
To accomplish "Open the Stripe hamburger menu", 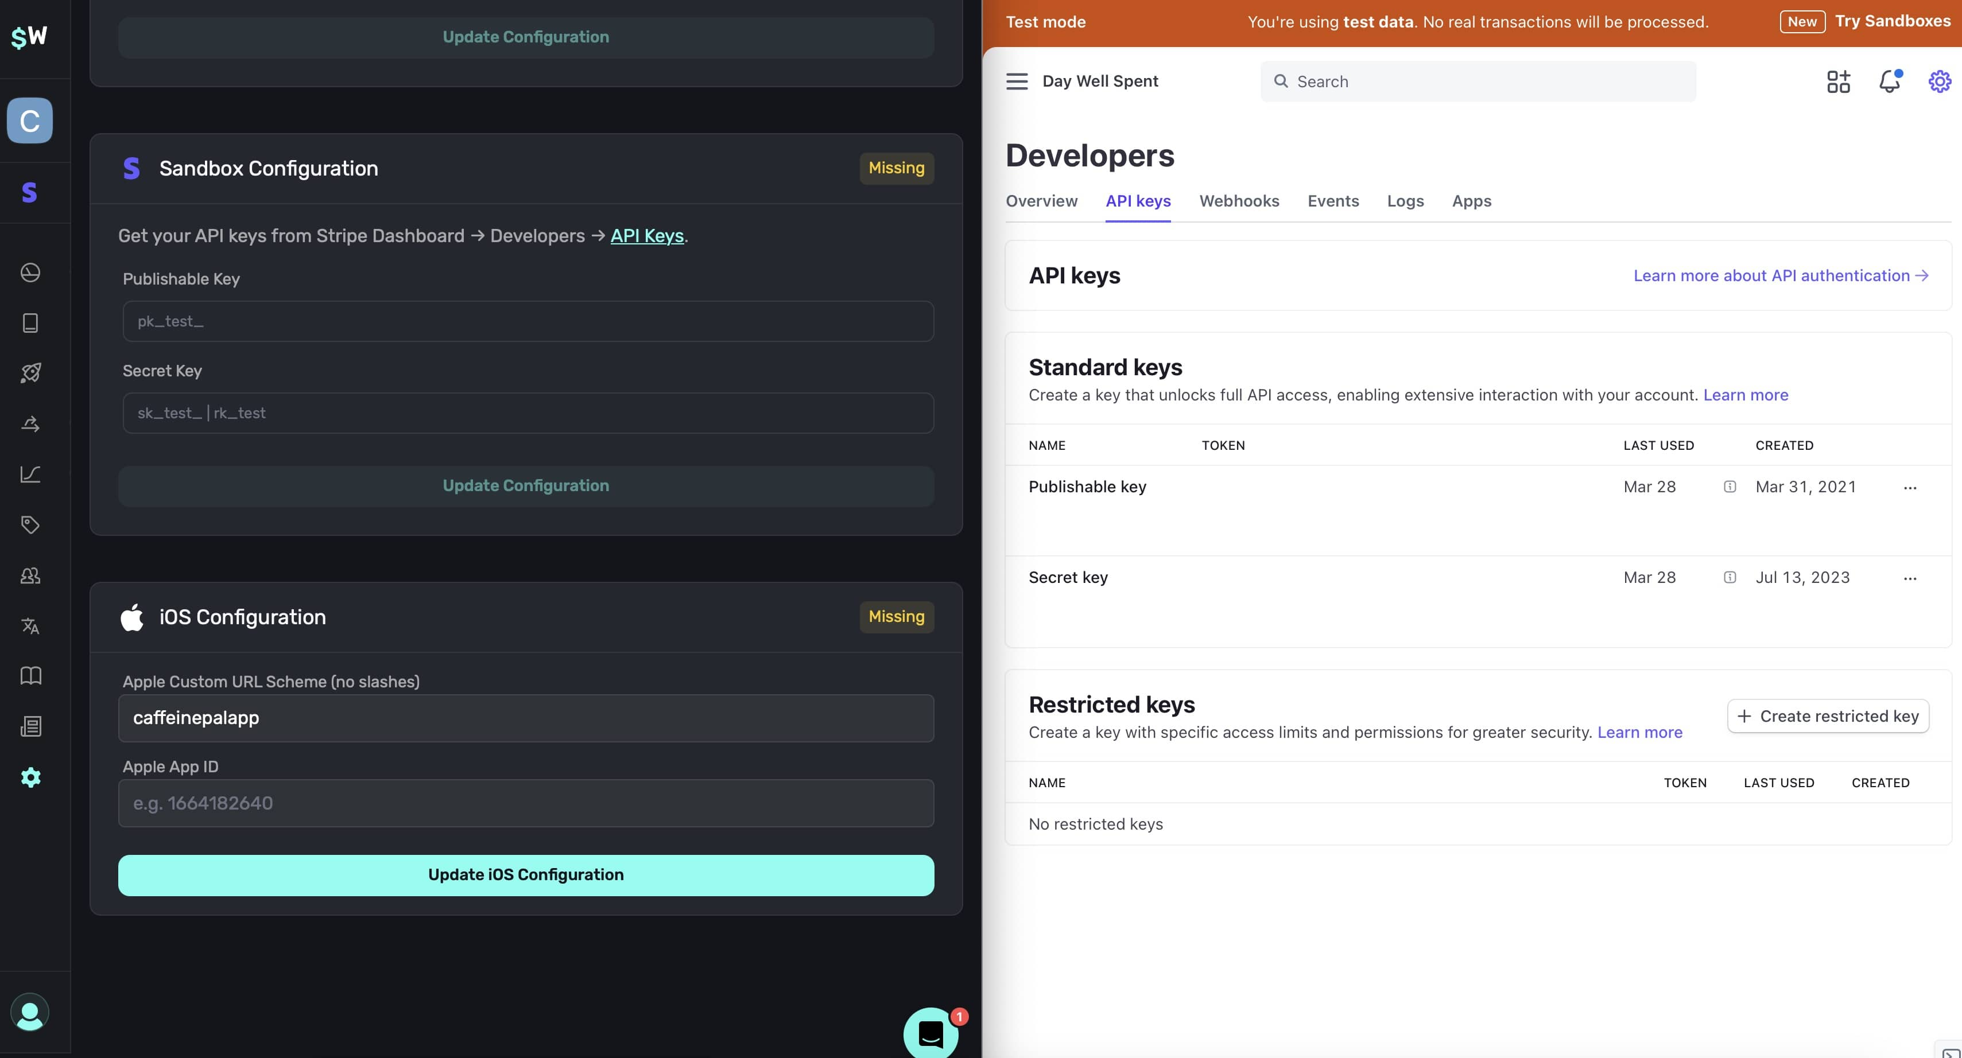I will coord(1017,81).
